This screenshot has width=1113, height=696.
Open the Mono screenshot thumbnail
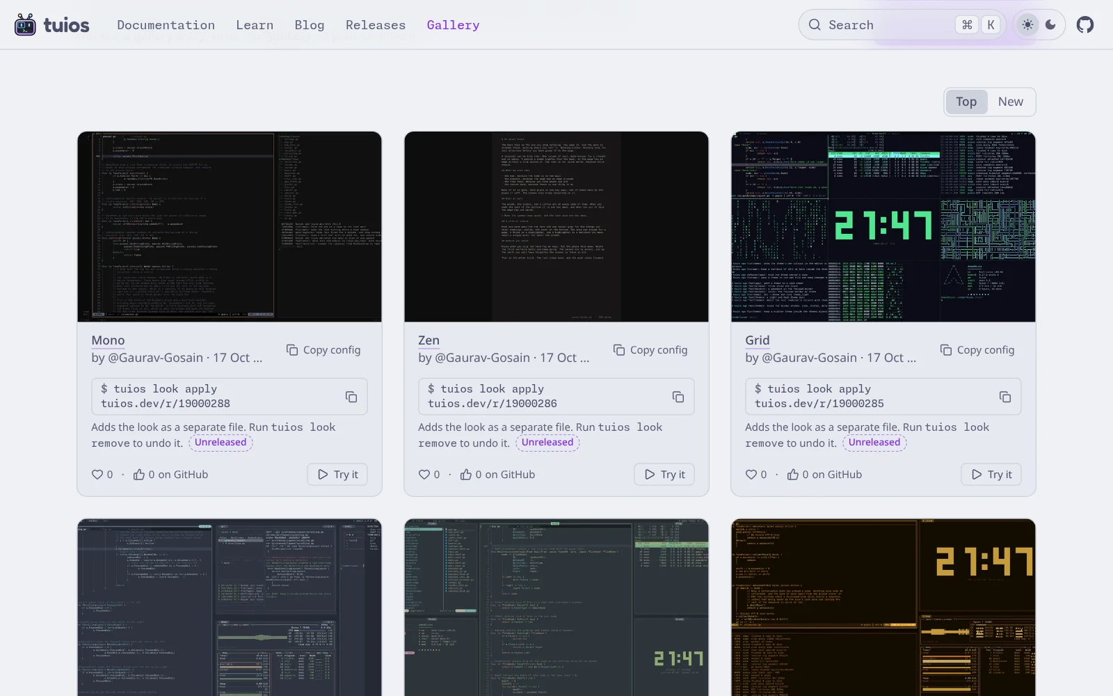pos(230,227)
